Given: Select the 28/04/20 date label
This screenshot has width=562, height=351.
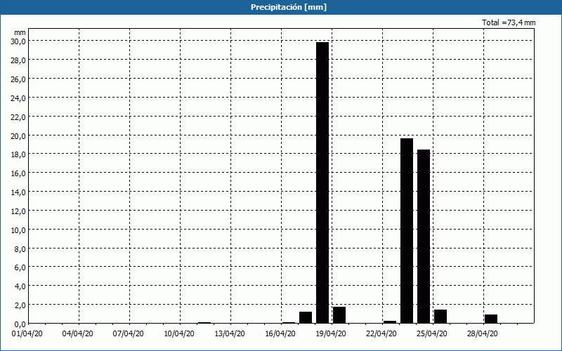Looking at the screenshot, I should coord(482,334).
